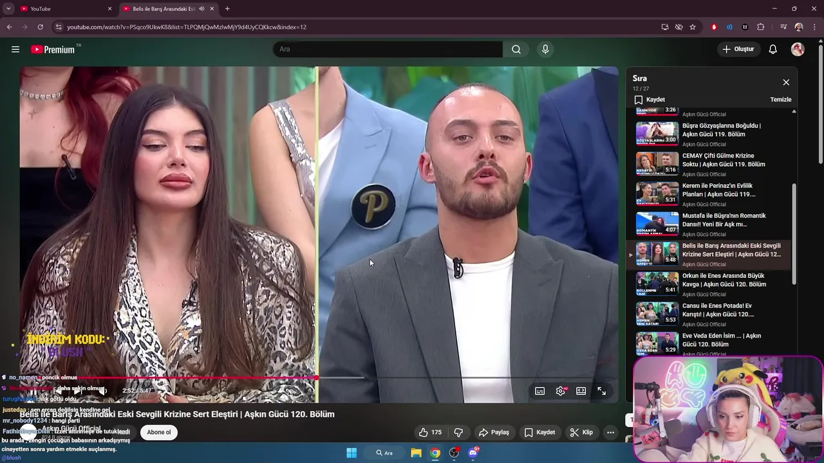Open black cat extension icon
This screenshot has height=463, width=824.
pyautogui.click(x=745, y=27)
